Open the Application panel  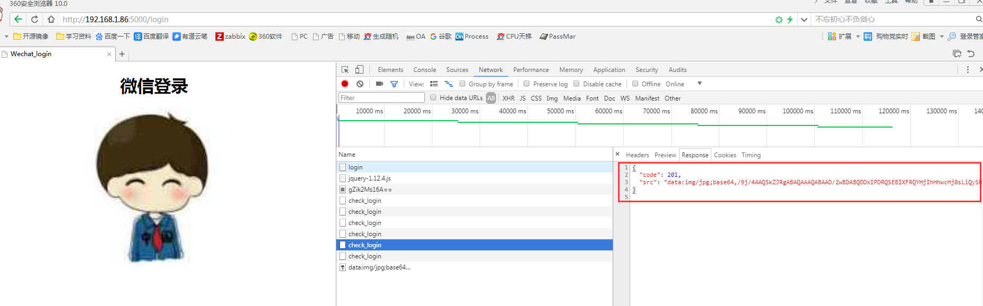(609, 70)
